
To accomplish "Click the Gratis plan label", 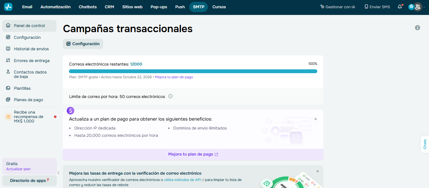I will click(x=12, y=164).
